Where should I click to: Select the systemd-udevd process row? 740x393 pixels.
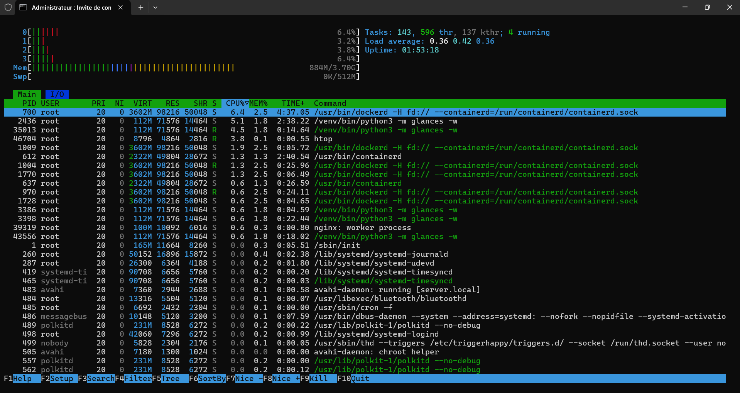pos(365,263)
